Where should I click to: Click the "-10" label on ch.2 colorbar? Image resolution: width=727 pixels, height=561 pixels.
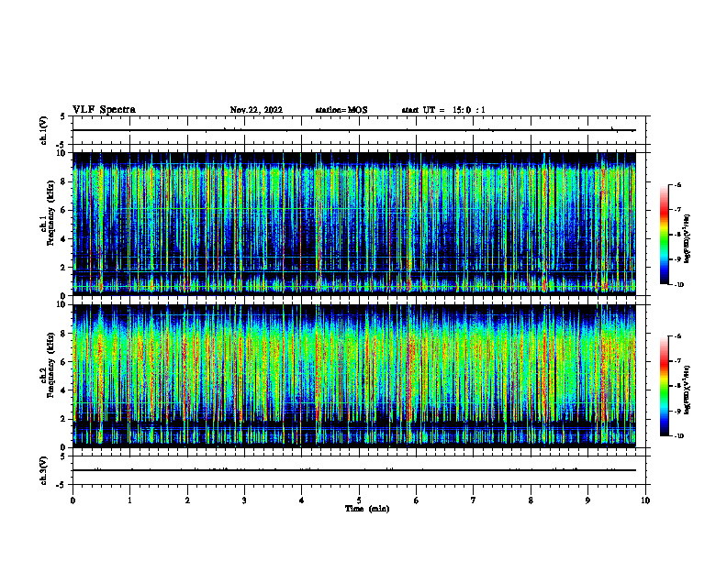(x=679, y=435)
